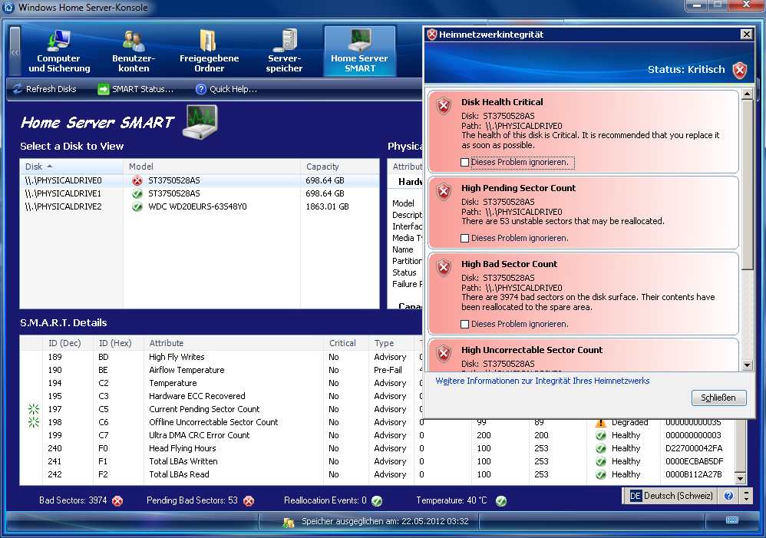Sort by ID (Hex) column header

[x=119, y=343]
